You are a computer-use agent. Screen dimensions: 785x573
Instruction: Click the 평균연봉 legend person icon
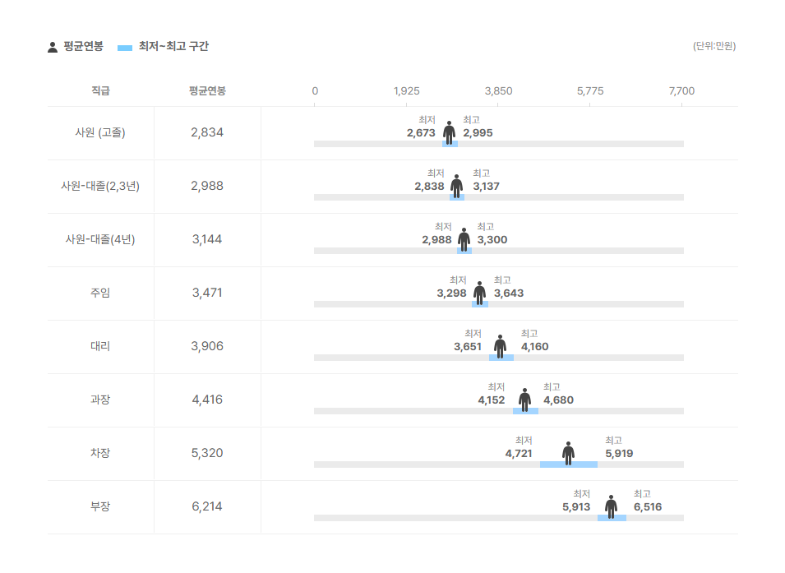tap(53, 47)
